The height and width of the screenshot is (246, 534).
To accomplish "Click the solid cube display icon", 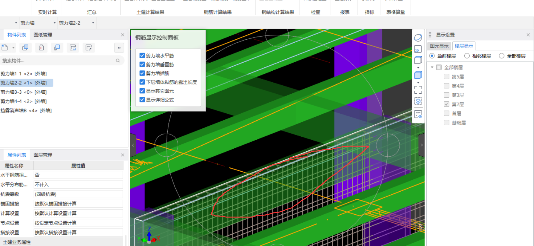I will [x=418, y=75].
